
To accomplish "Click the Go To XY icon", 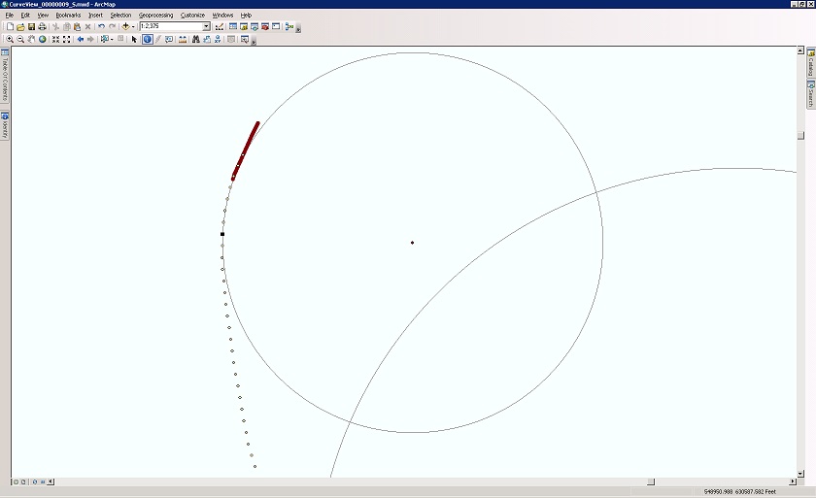I will 218,39.
